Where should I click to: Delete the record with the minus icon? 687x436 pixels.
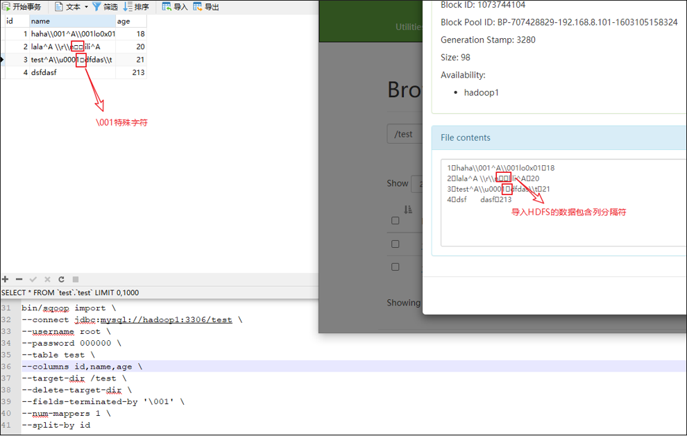point(19,279)
